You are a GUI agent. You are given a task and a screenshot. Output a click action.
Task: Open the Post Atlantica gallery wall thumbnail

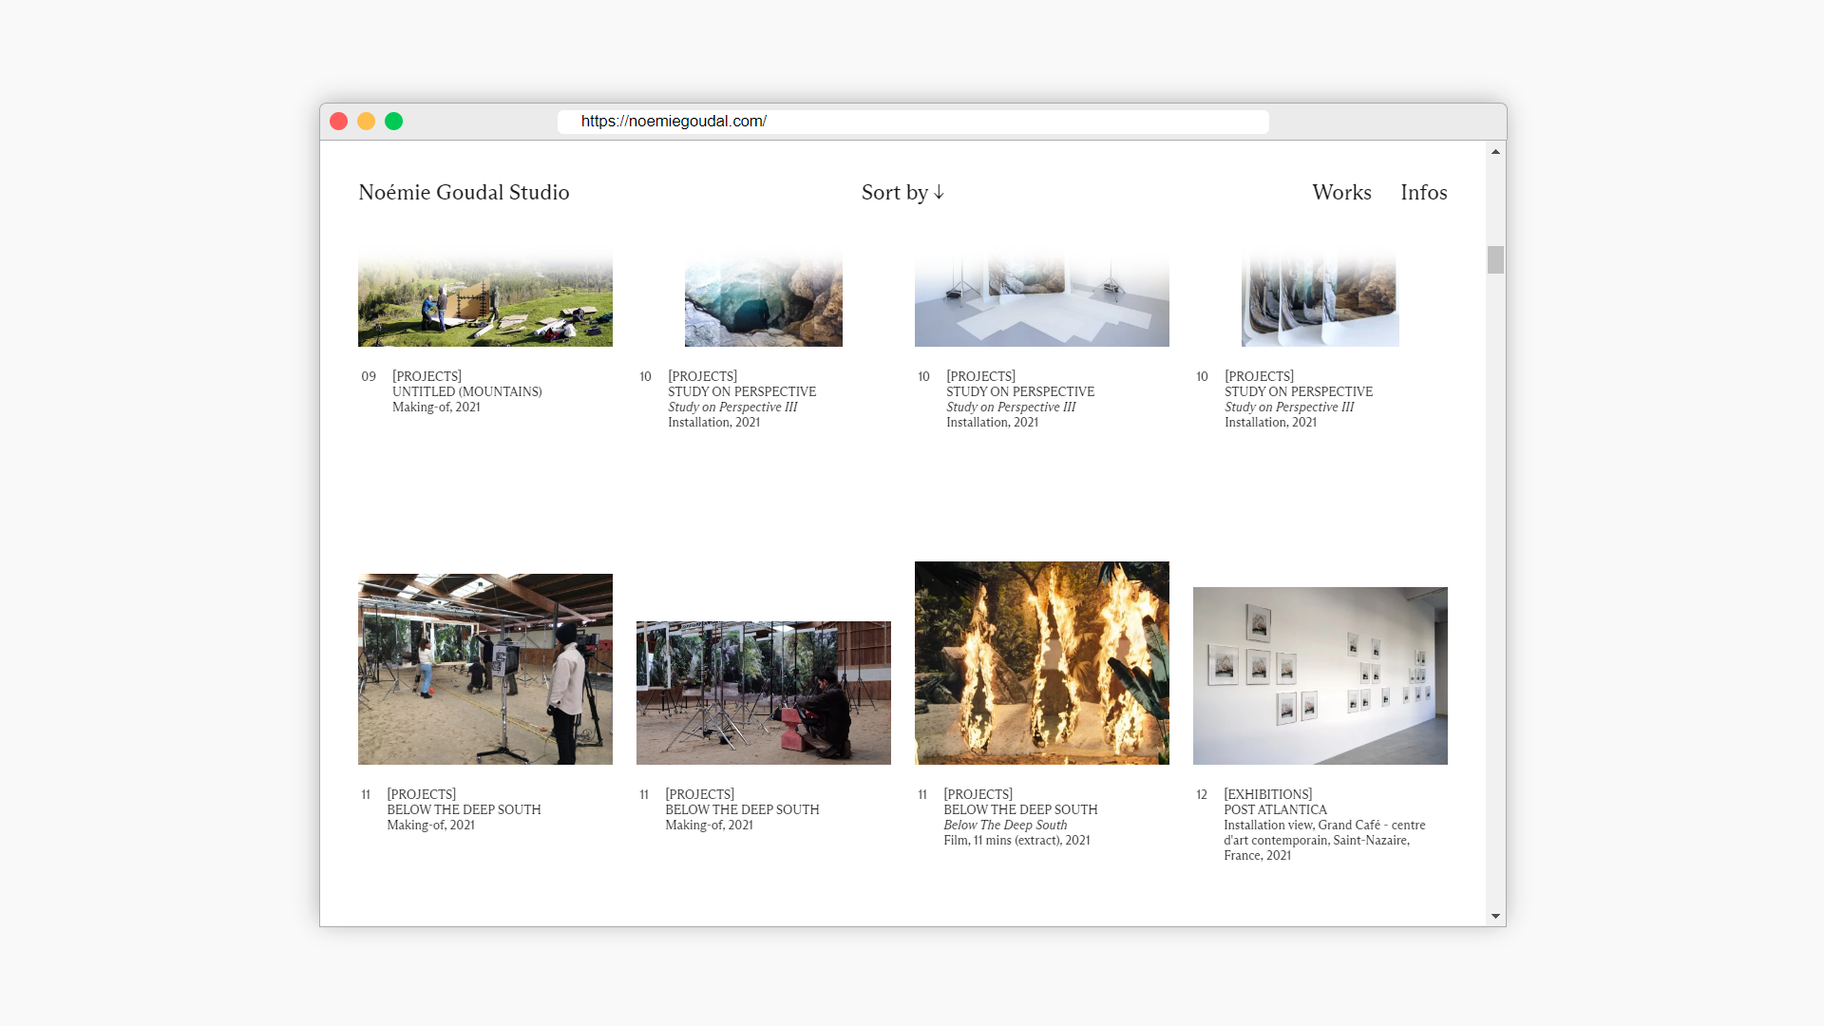[x=1320, y=675]
